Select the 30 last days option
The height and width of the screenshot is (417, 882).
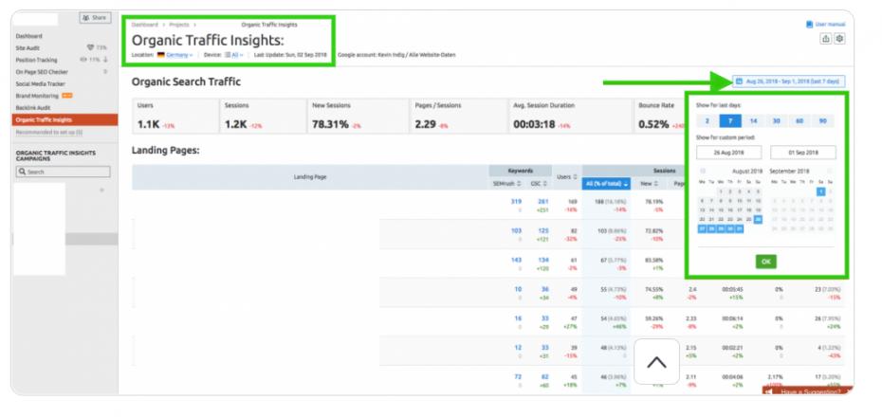(x=776, y=121)
